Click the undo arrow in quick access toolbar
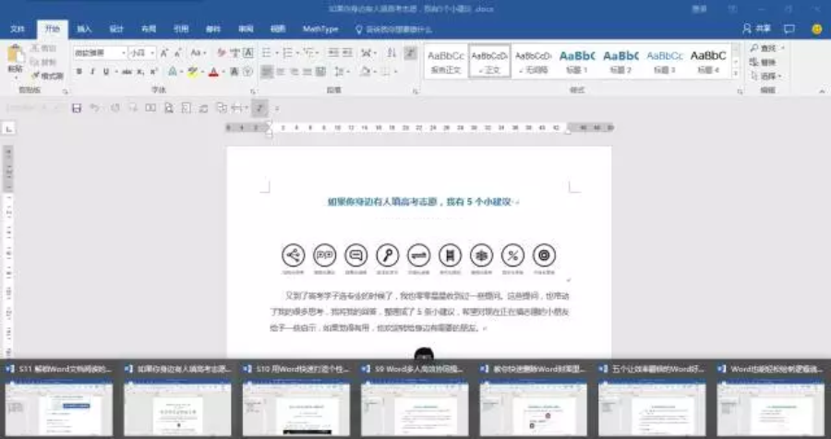831x439 pixels. tap(94, 108)
